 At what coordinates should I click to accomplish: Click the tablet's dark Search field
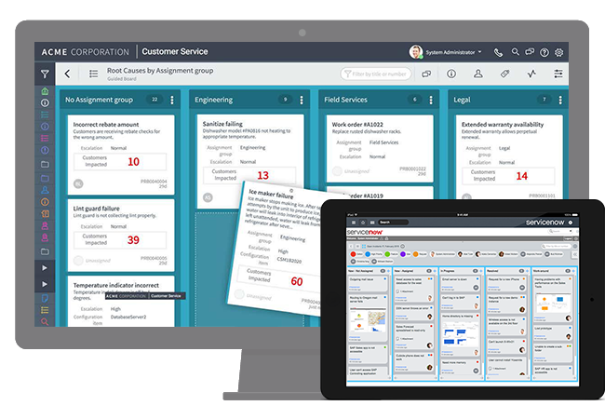click(x=393, y=223)
